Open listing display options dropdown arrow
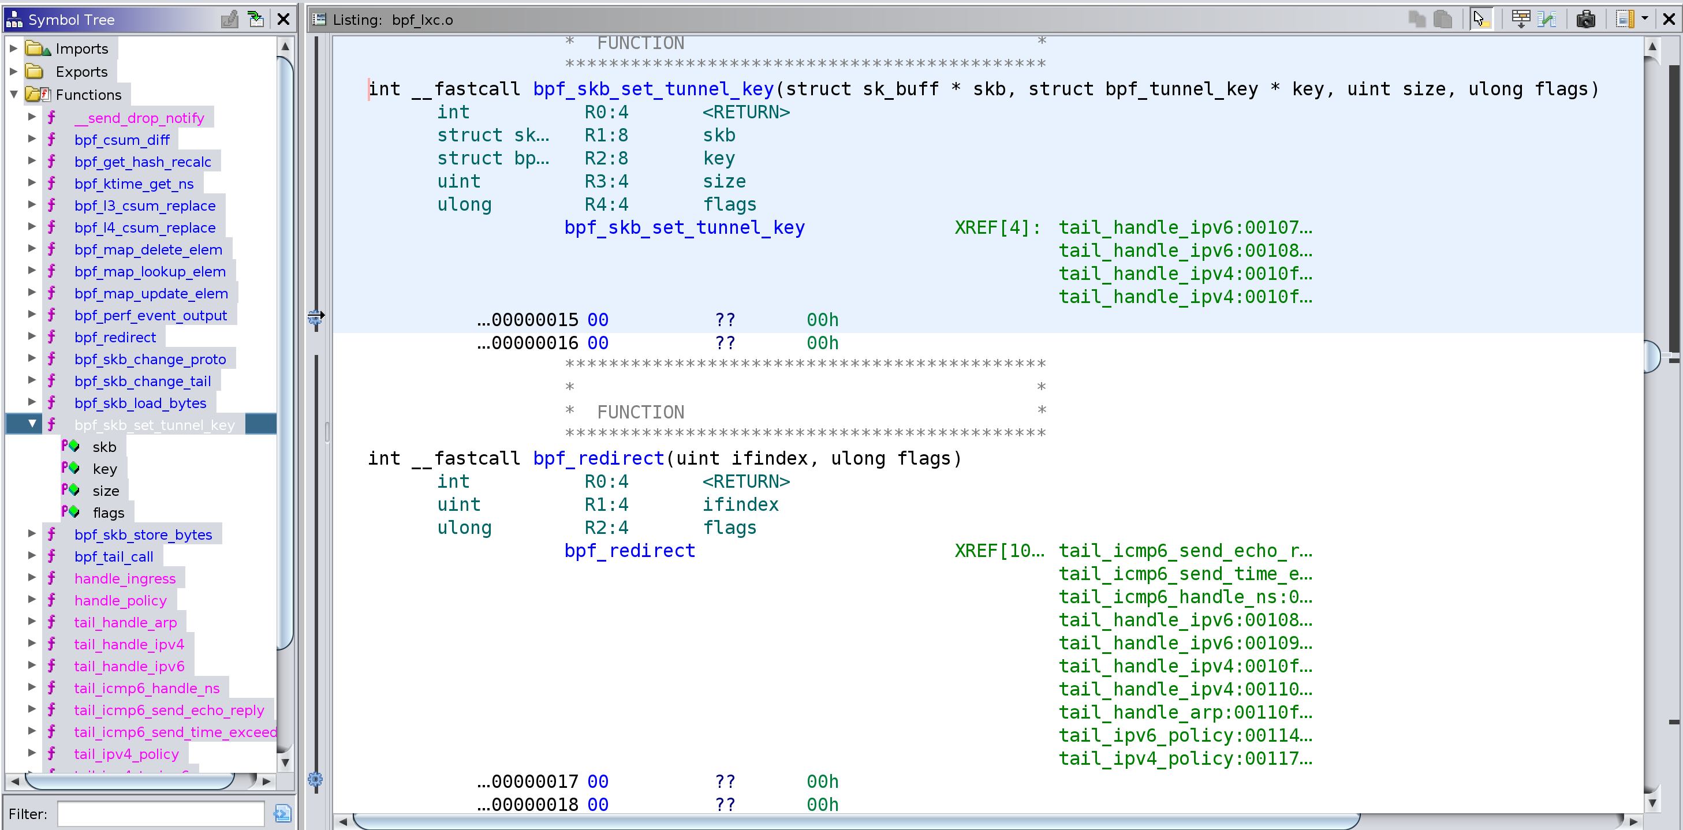This screenshot has height=830, width=1683. pos(1645,20)
